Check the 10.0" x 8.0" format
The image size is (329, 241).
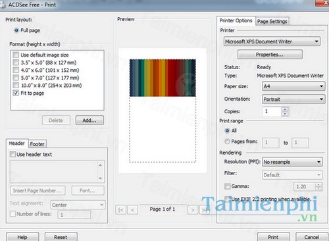pos(16,85)
